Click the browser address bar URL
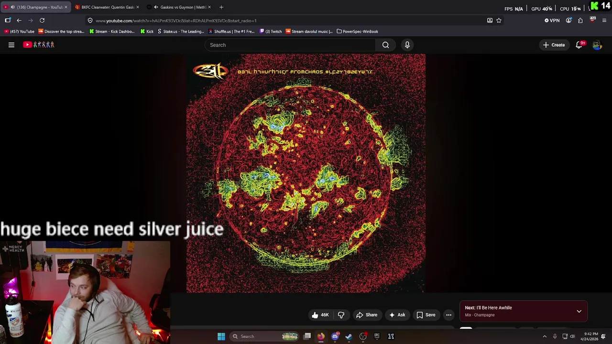The width and height of the screenshot is (612, 344). [x=176, y=21]
